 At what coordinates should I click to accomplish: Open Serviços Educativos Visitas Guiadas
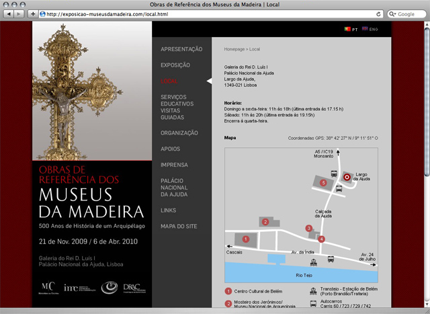point(177,107)
